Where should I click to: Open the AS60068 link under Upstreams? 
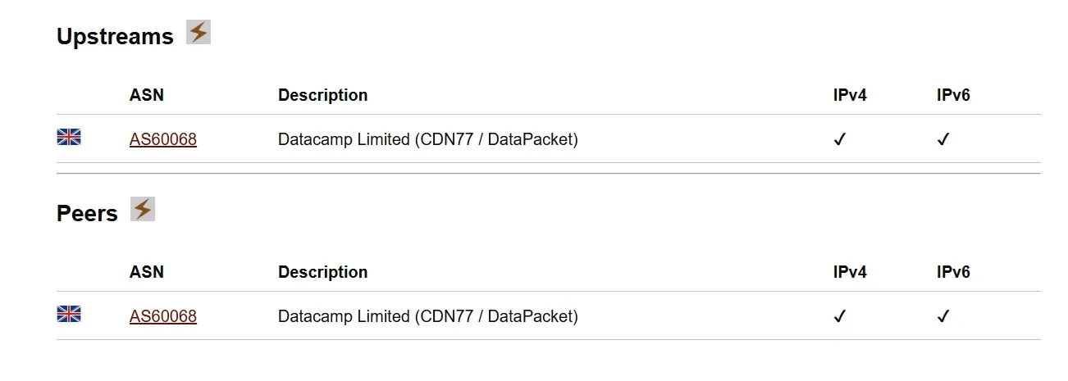coord(163,140)
